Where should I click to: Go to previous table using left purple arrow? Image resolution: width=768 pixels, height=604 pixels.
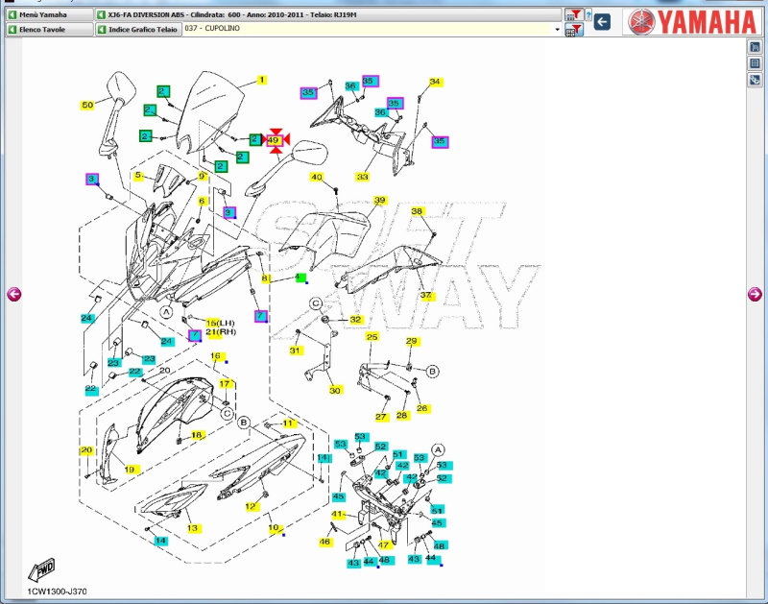coord(13,295)
